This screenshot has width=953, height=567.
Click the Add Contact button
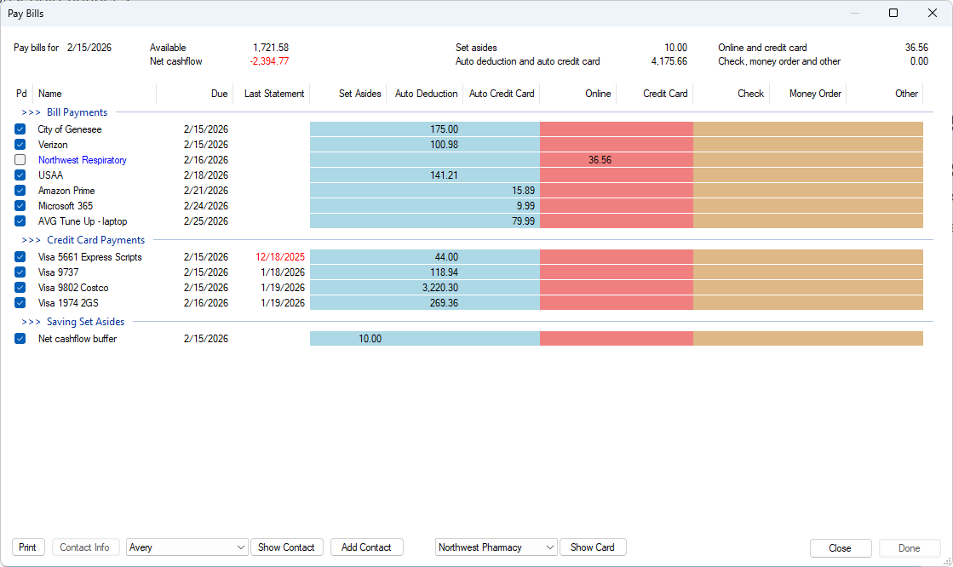tap(366, 547)
